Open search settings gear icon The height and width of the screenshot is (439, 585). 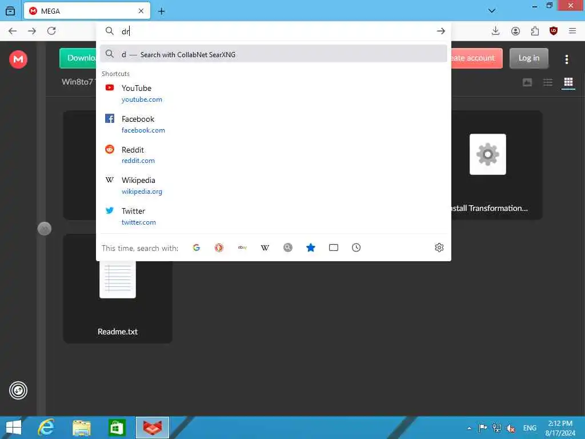click(x=439, y=248)
